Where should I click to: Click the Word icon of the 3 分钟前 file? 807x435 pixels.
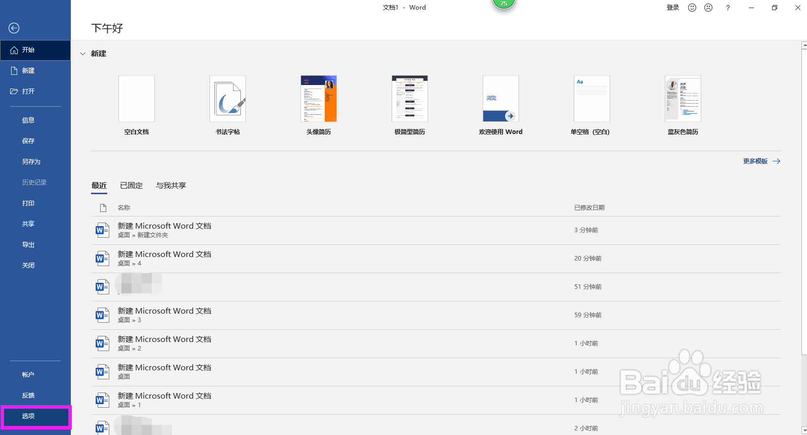pos(103,231)
